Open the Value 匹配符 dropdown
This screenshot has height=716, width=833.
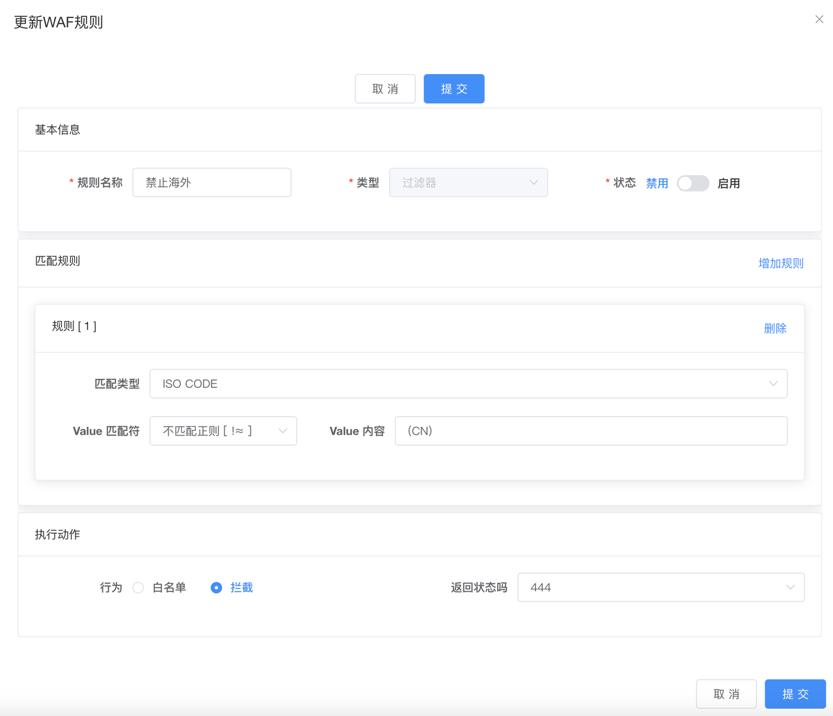(223, 431)
